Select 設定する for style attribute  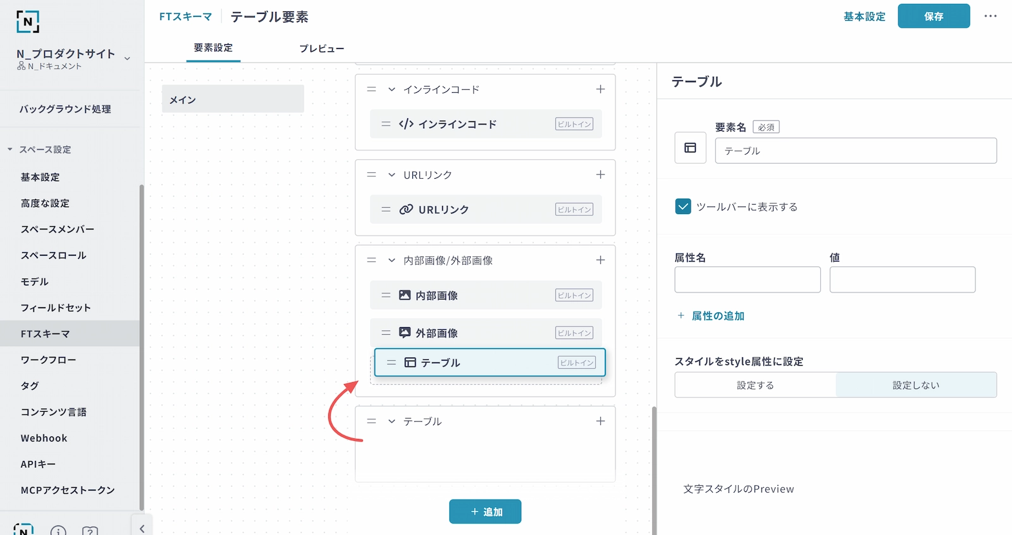pos(755,385)
